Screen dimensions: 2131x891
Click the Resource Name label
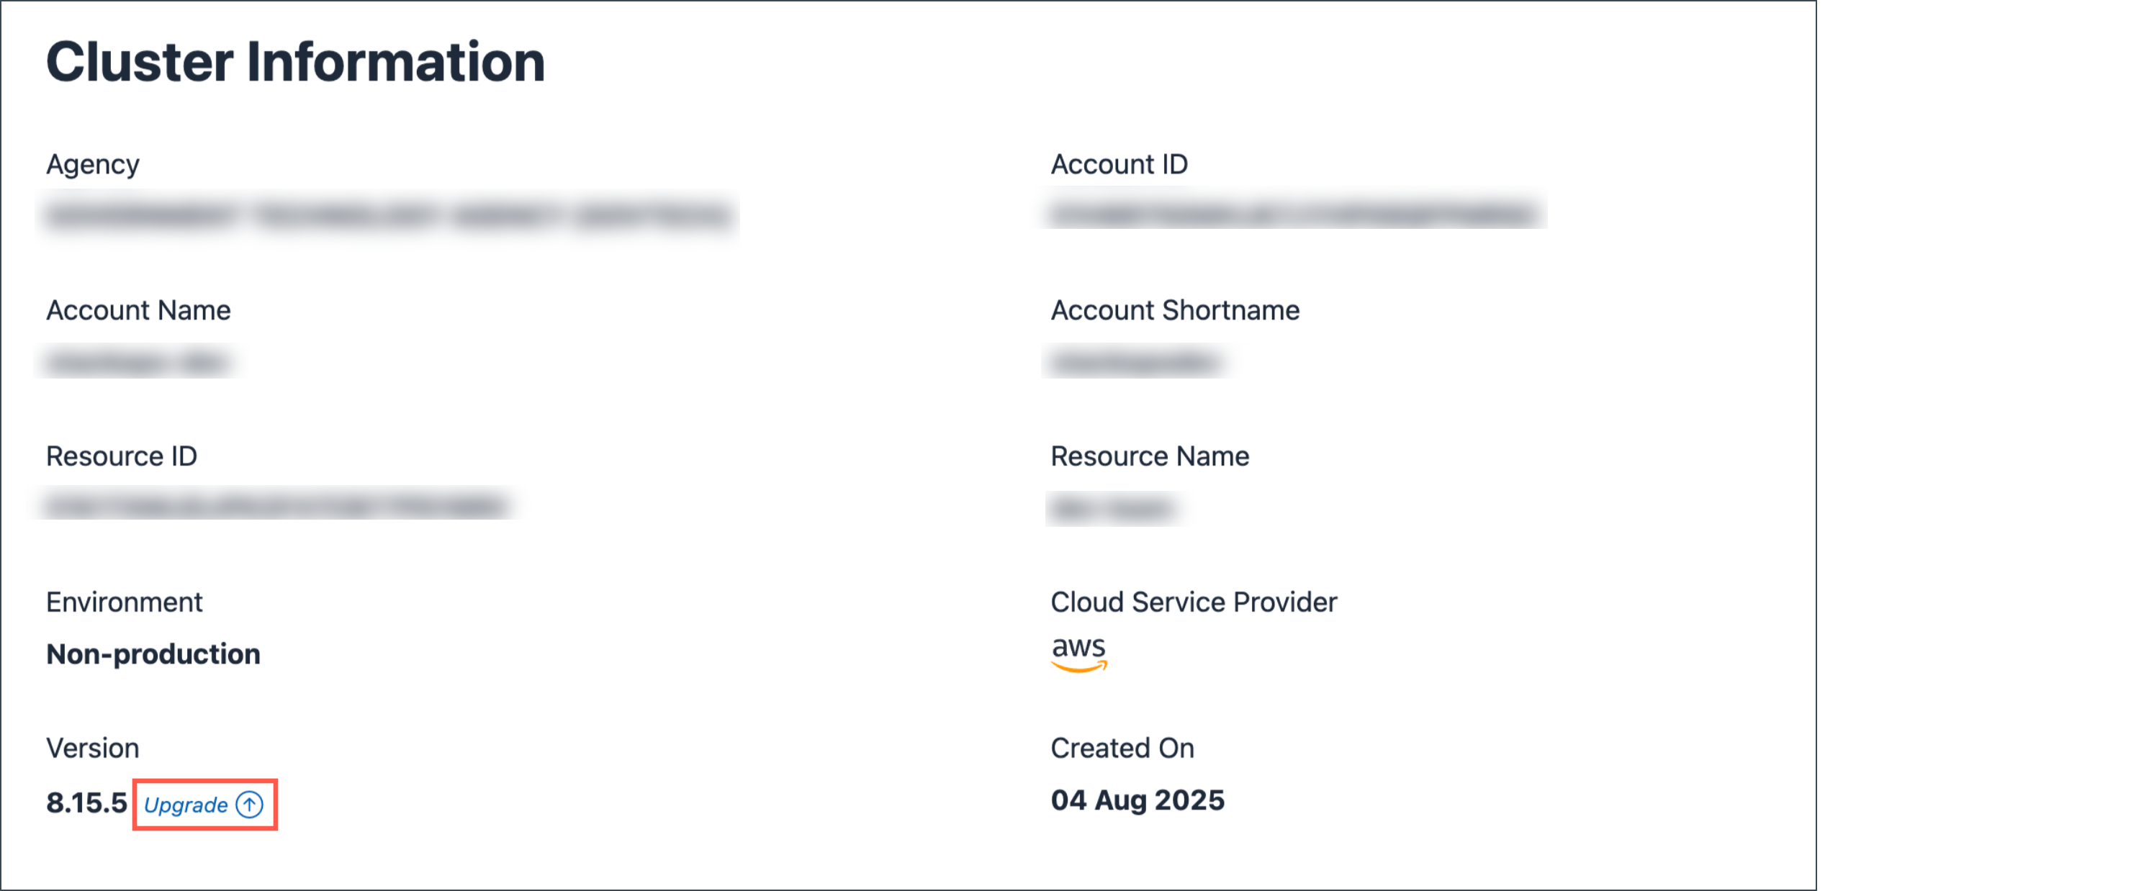point(1150,456)
